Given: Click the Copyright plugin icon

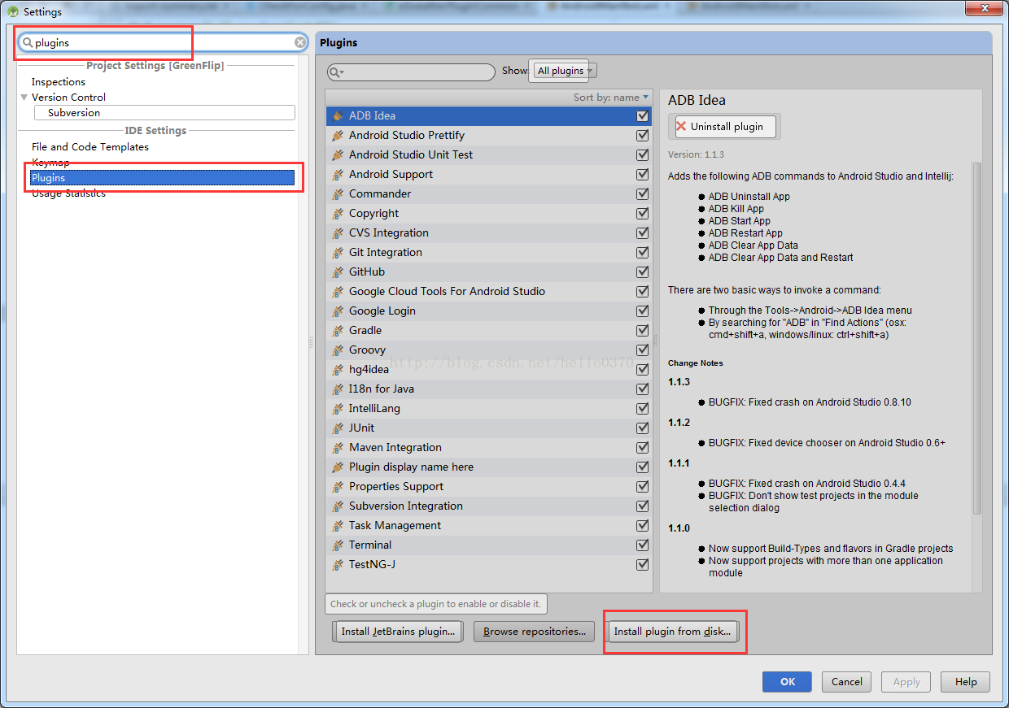Looking at the screenshot, I should click(338, 213).
